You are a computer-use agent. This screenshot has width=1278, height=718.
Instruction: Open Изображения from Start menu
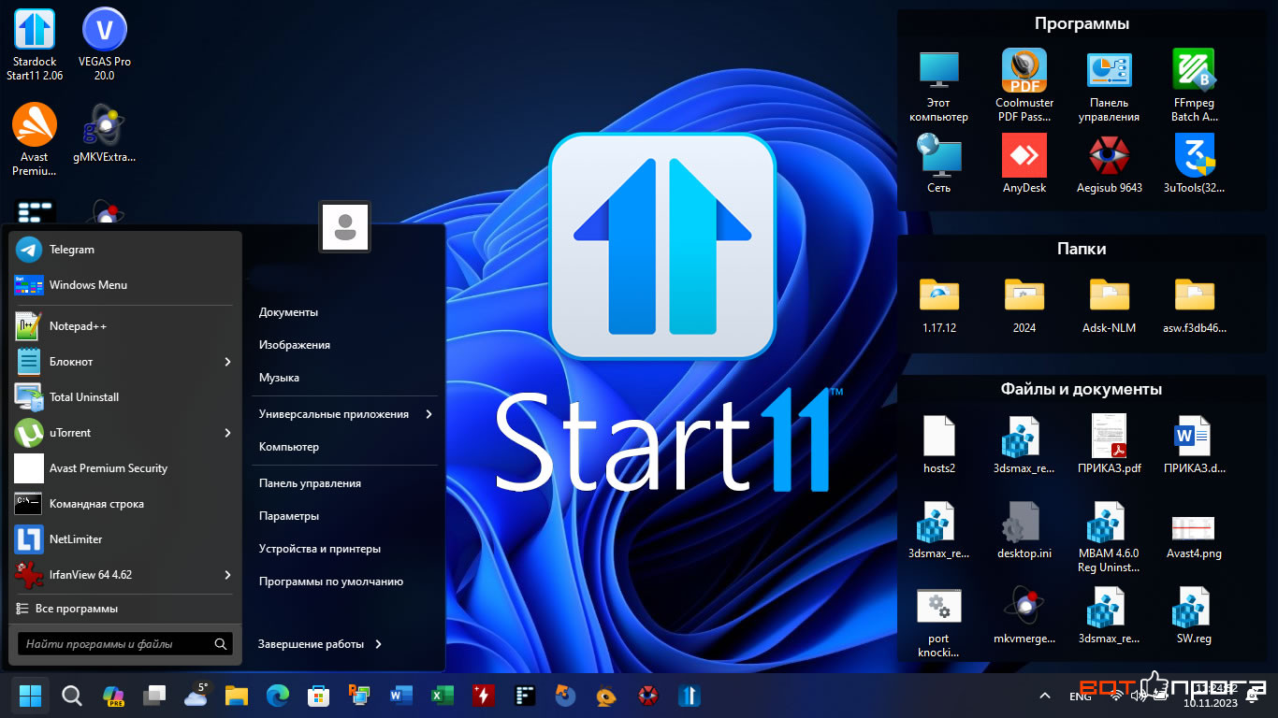click(x=295, y=345)
